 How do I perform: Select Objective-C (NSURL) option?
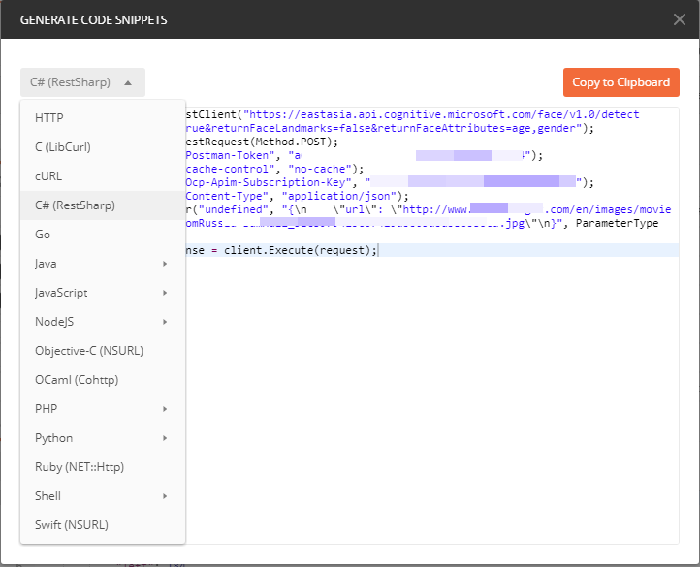103,351
